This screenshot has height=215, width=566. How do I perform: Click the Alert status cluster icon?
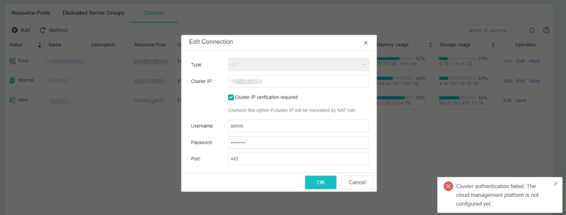tap(13, 100)
